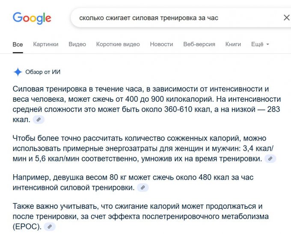Switch to the "Картинки" tab
Image resolution: width=291 pixels, height=234 pixels.
46,44
